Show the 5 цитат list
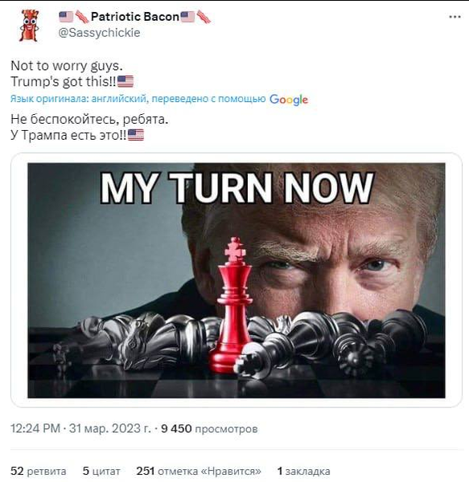This screenshot has width=469, height=482. [x=101, y=471]
